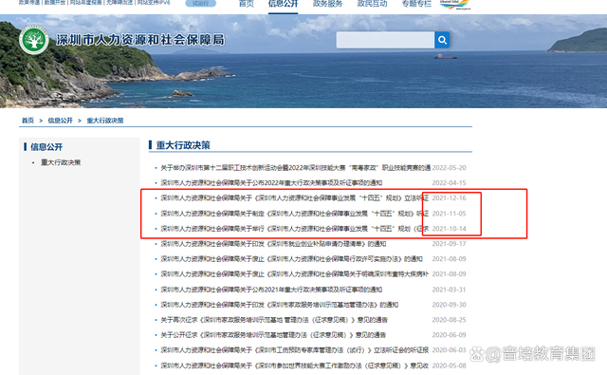
Task: Open the 2022年重大行政决策事项 notice dated 2022-04-15
Action: coord(271,183)
